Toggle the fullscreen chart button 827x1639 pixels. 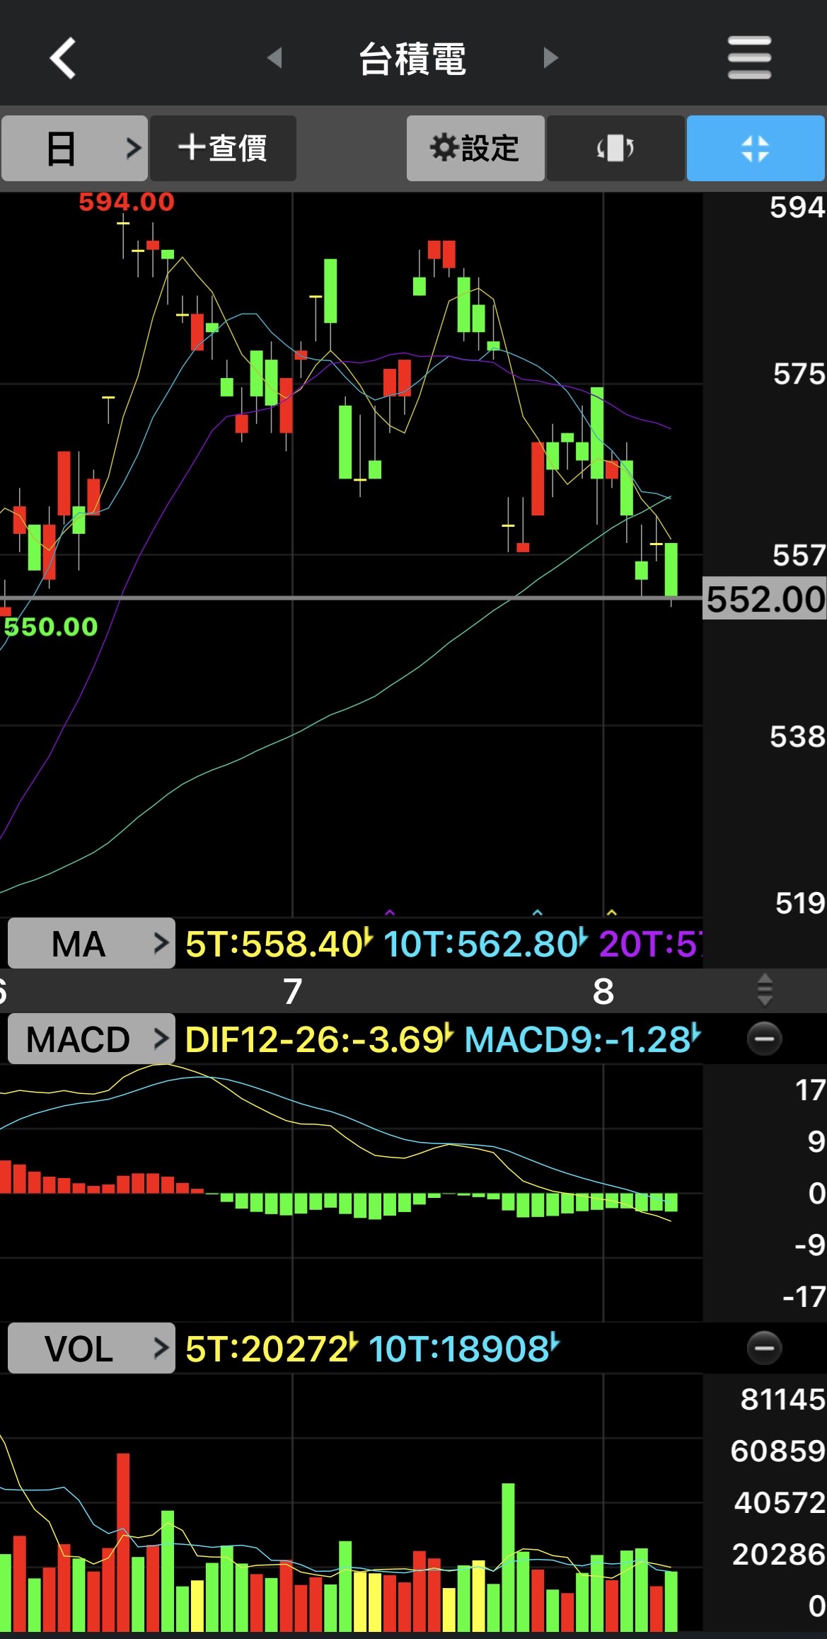click(756, 149)
